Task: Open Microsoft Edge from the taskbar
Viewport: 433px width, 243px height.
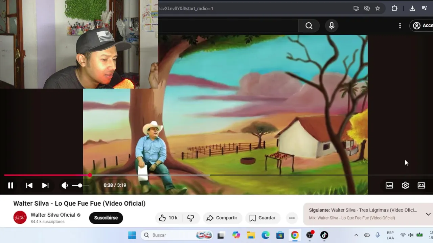Action: pyautogui.click(x=266, y=235)
